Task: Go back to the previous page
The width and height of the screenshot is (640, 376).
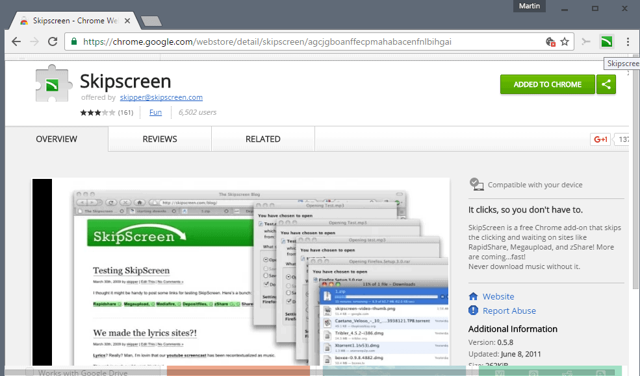Action: click(16, 41)
